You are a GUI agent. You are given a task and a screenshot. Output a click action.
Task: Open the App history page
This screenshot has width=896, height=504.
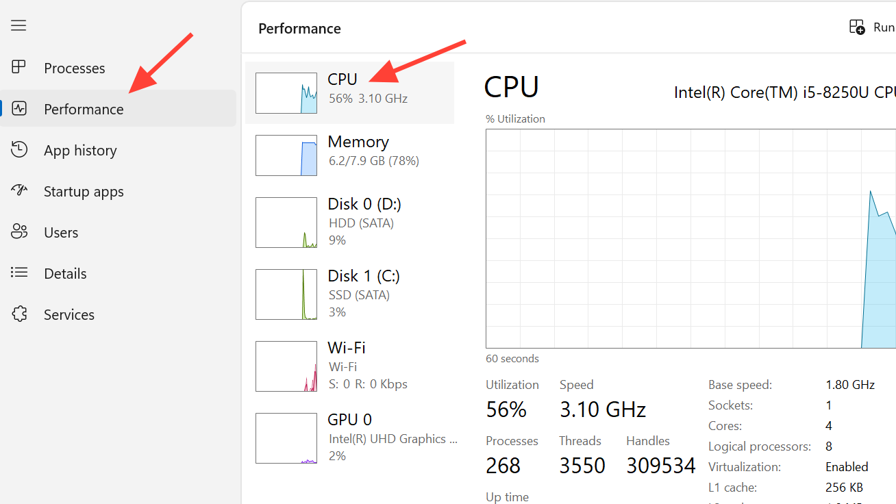[80, 151]
